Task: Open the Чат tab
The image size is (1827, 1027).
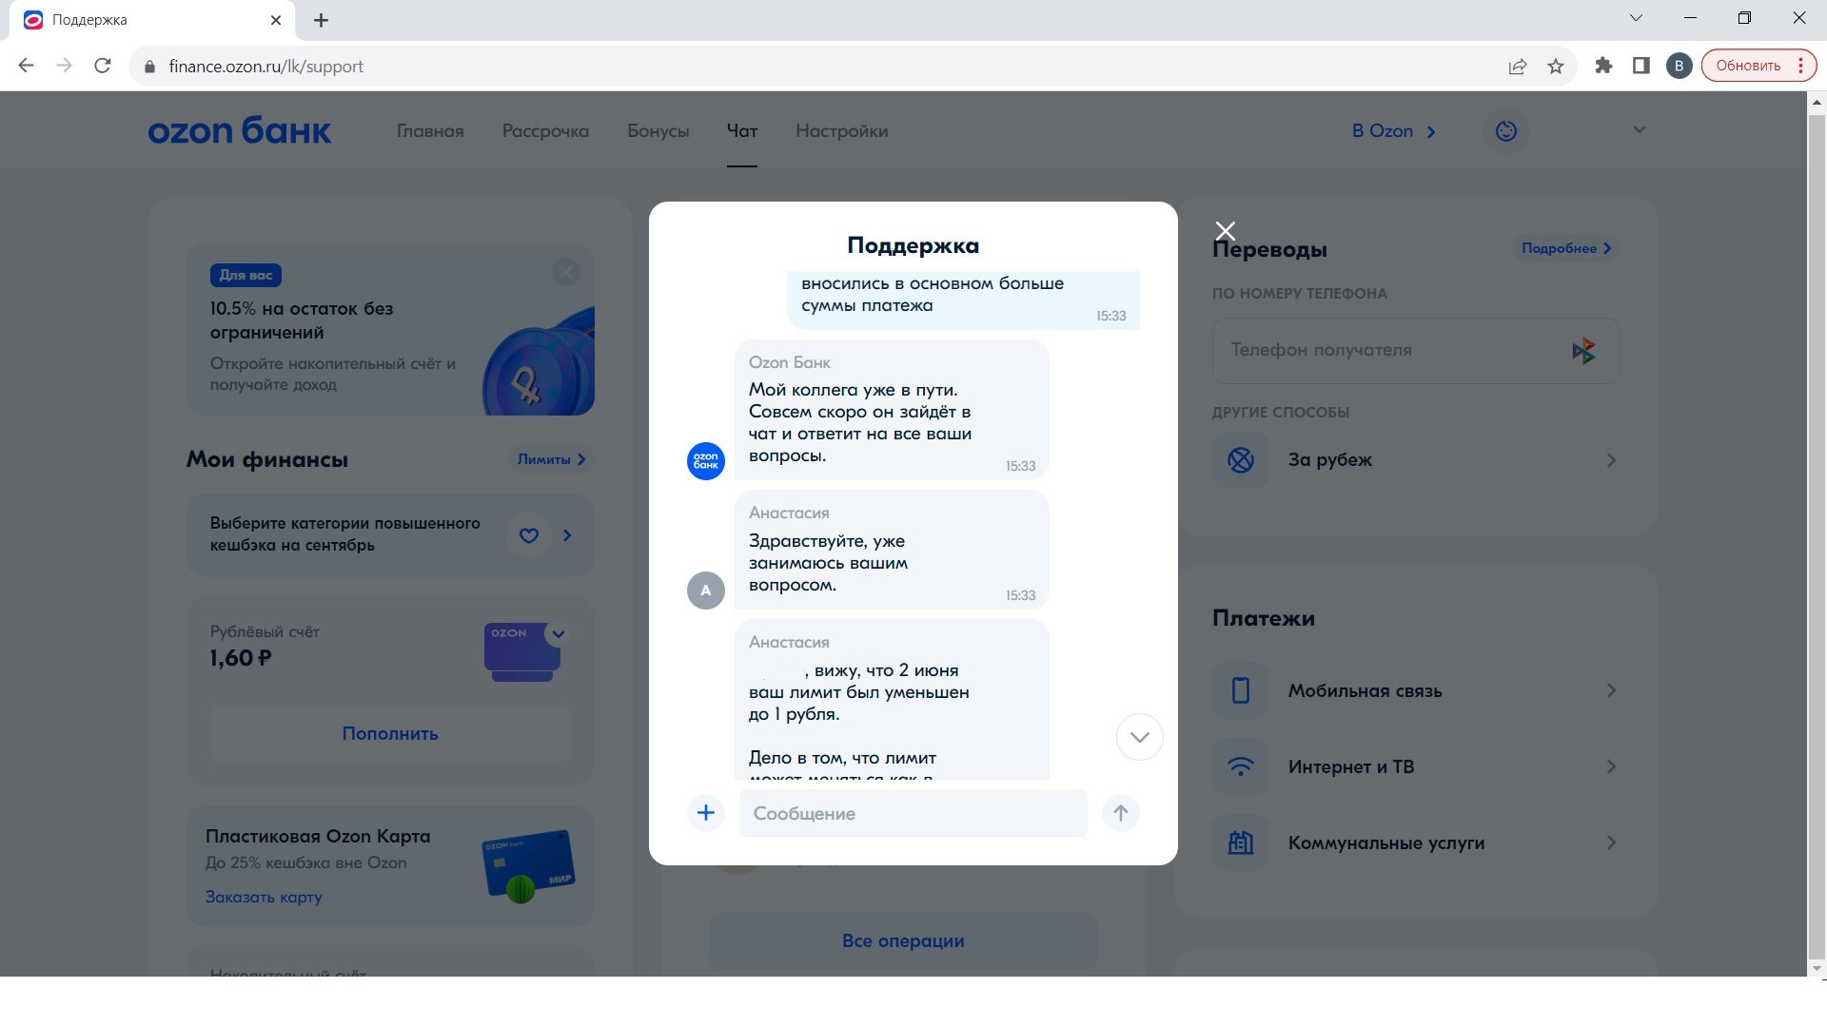Action: tap(741, 131)
